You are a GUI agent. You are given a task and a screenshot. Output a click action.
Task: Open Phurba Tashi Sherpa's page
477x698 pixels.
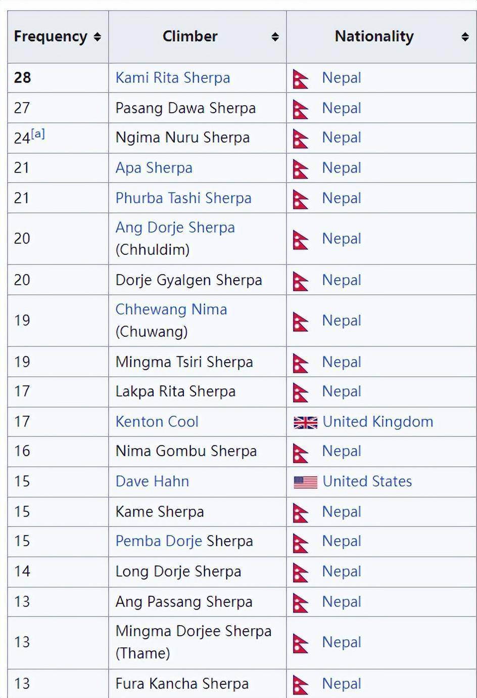click(183, 198)
